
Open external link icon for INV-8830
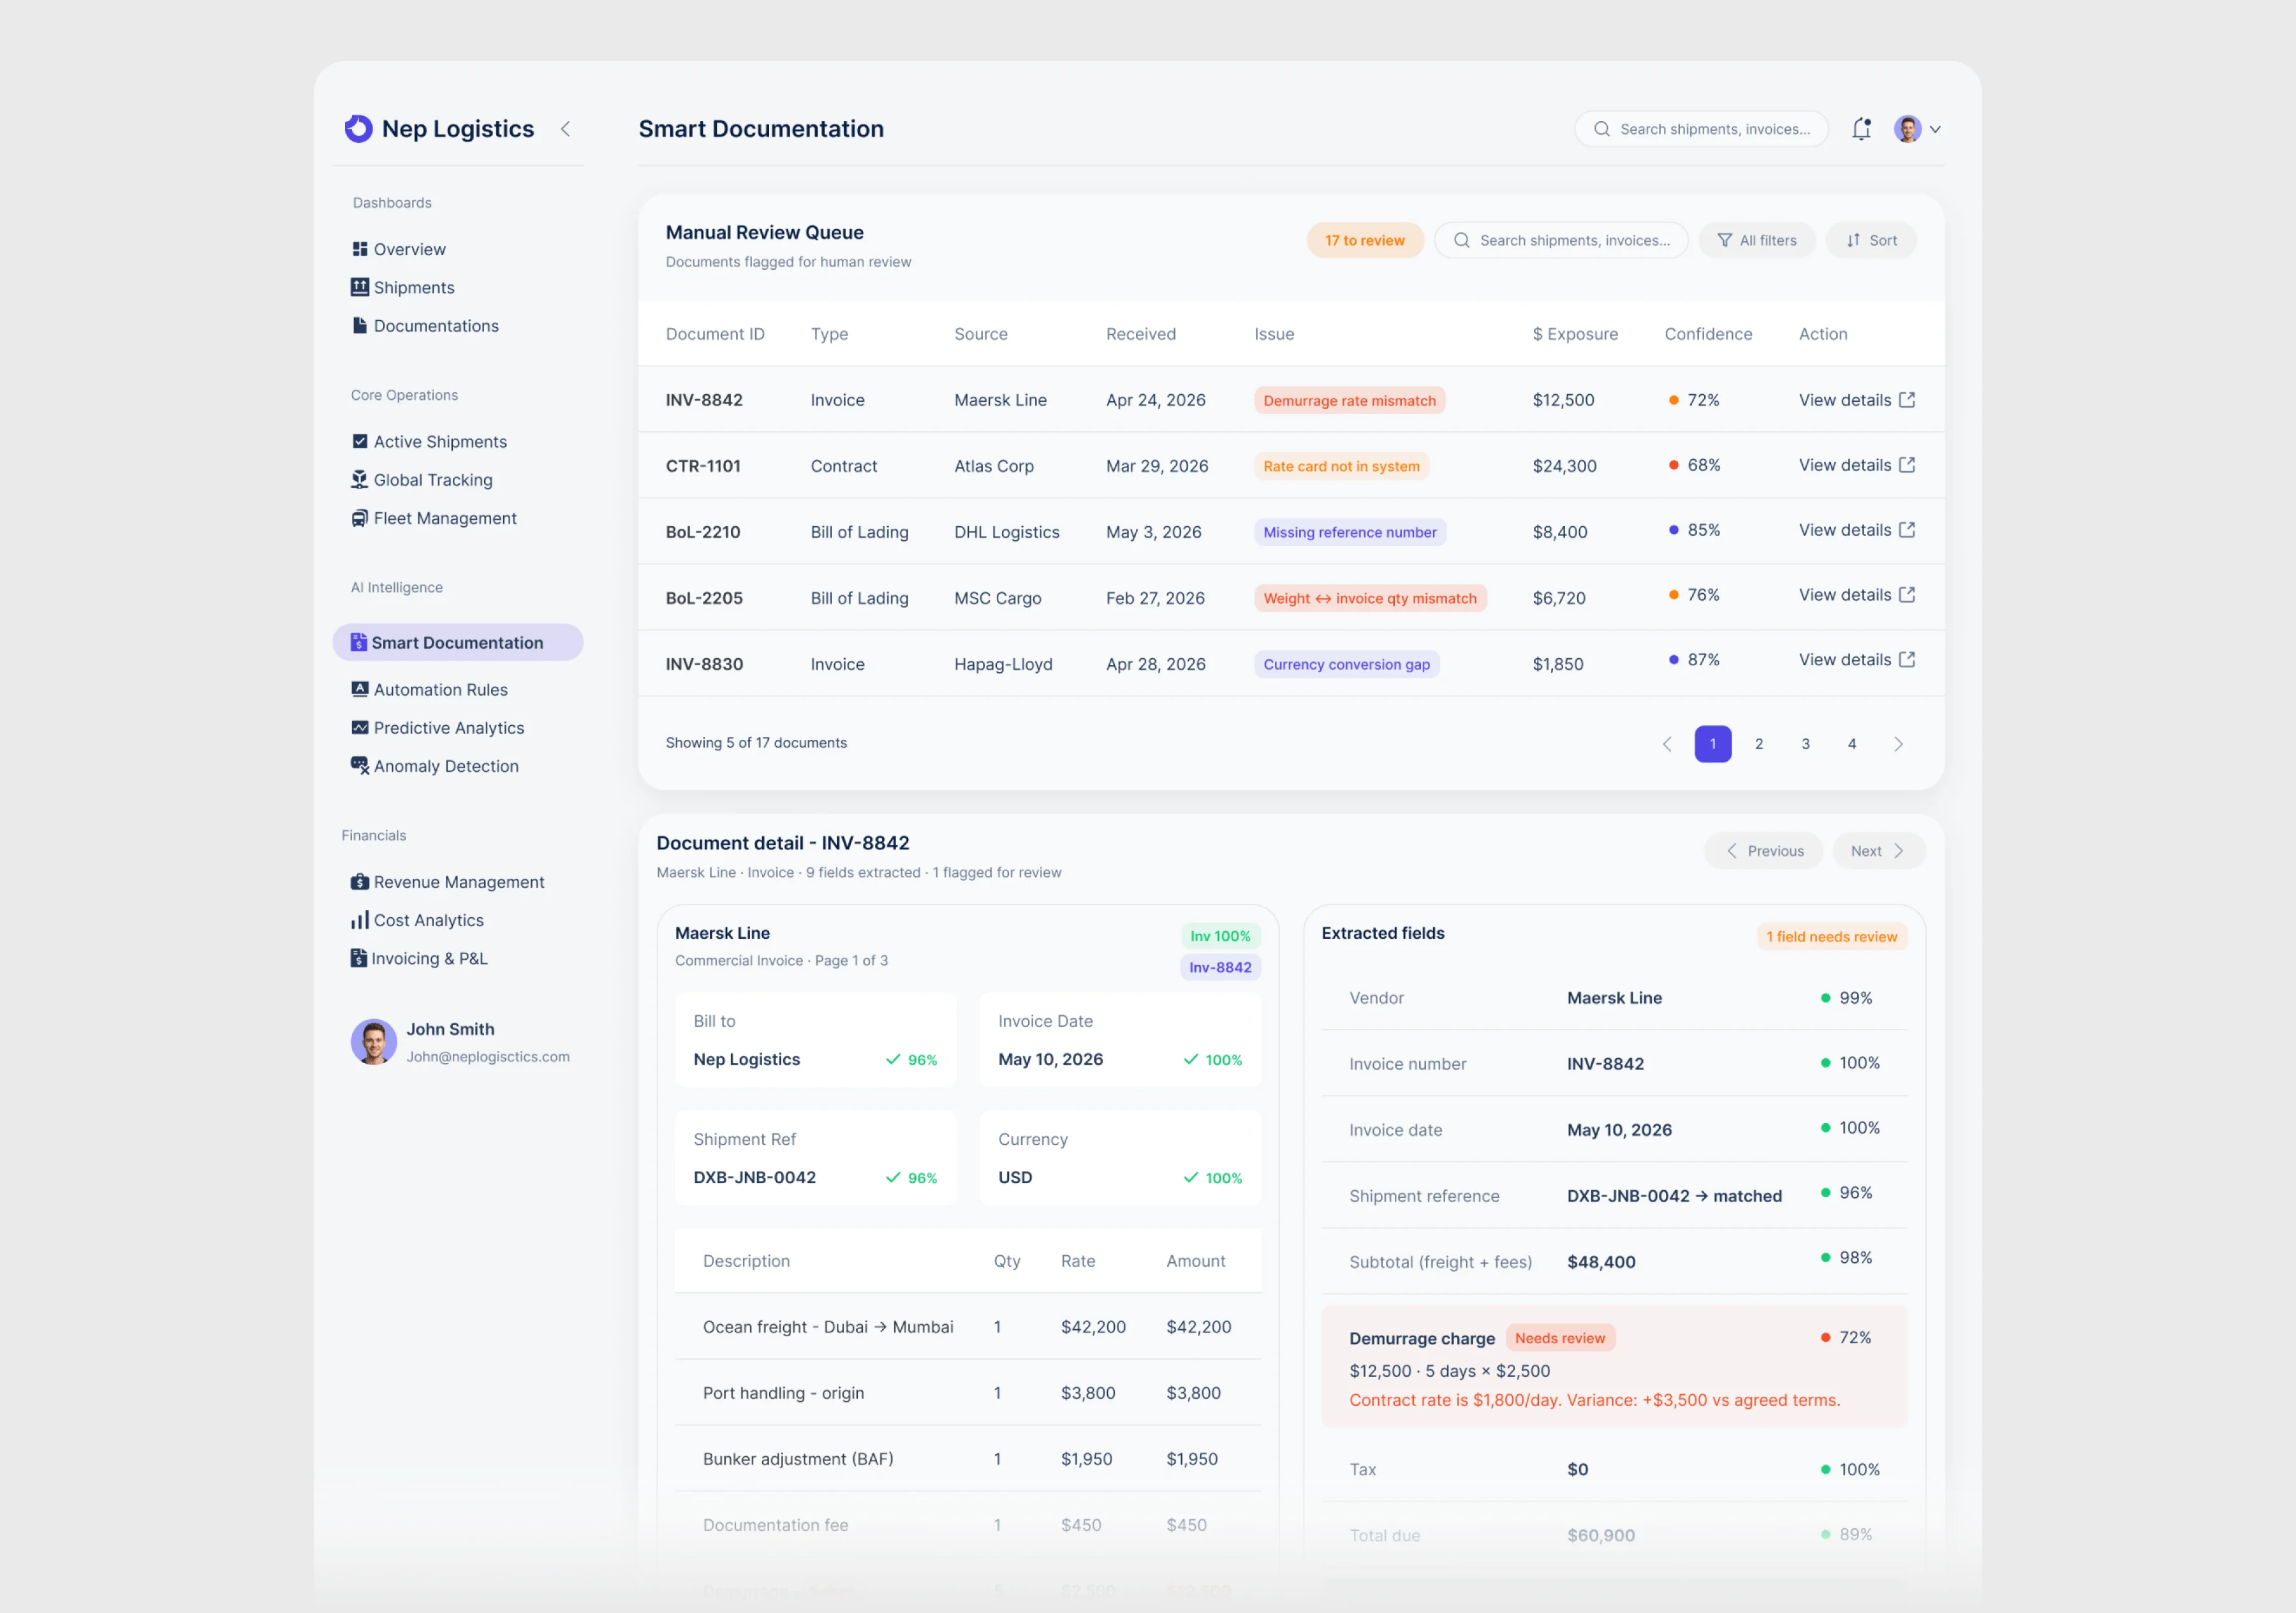(x=1906, y=660)
